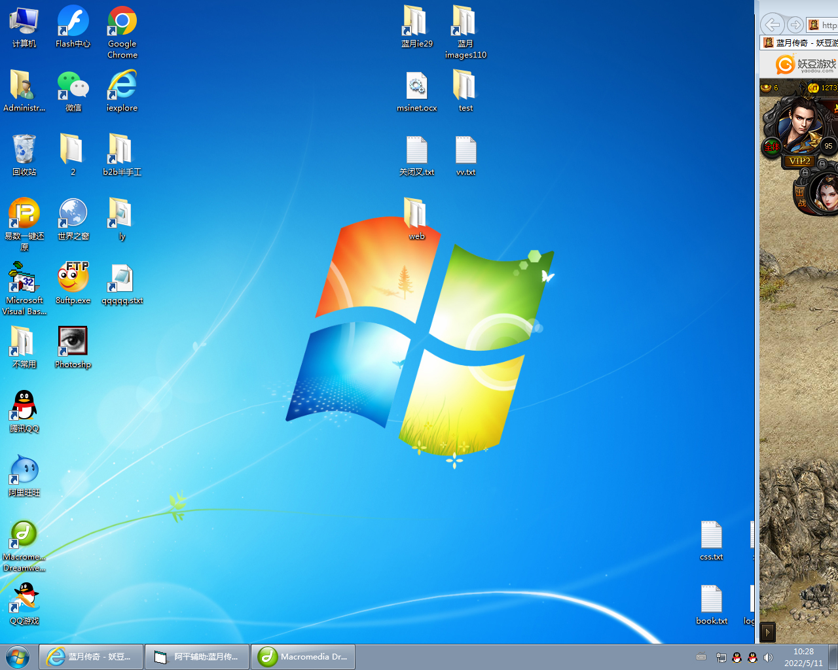This screenshot has height=670, width=838.
Task: Select the 世界之窗 browser shortcut
Action: [x=73, y=219]
